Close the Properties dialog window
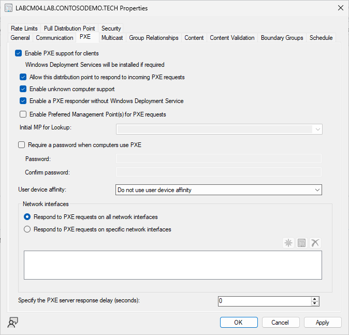Screen dimensions: 349x335 pyautogui.click(x=341, y=8)
